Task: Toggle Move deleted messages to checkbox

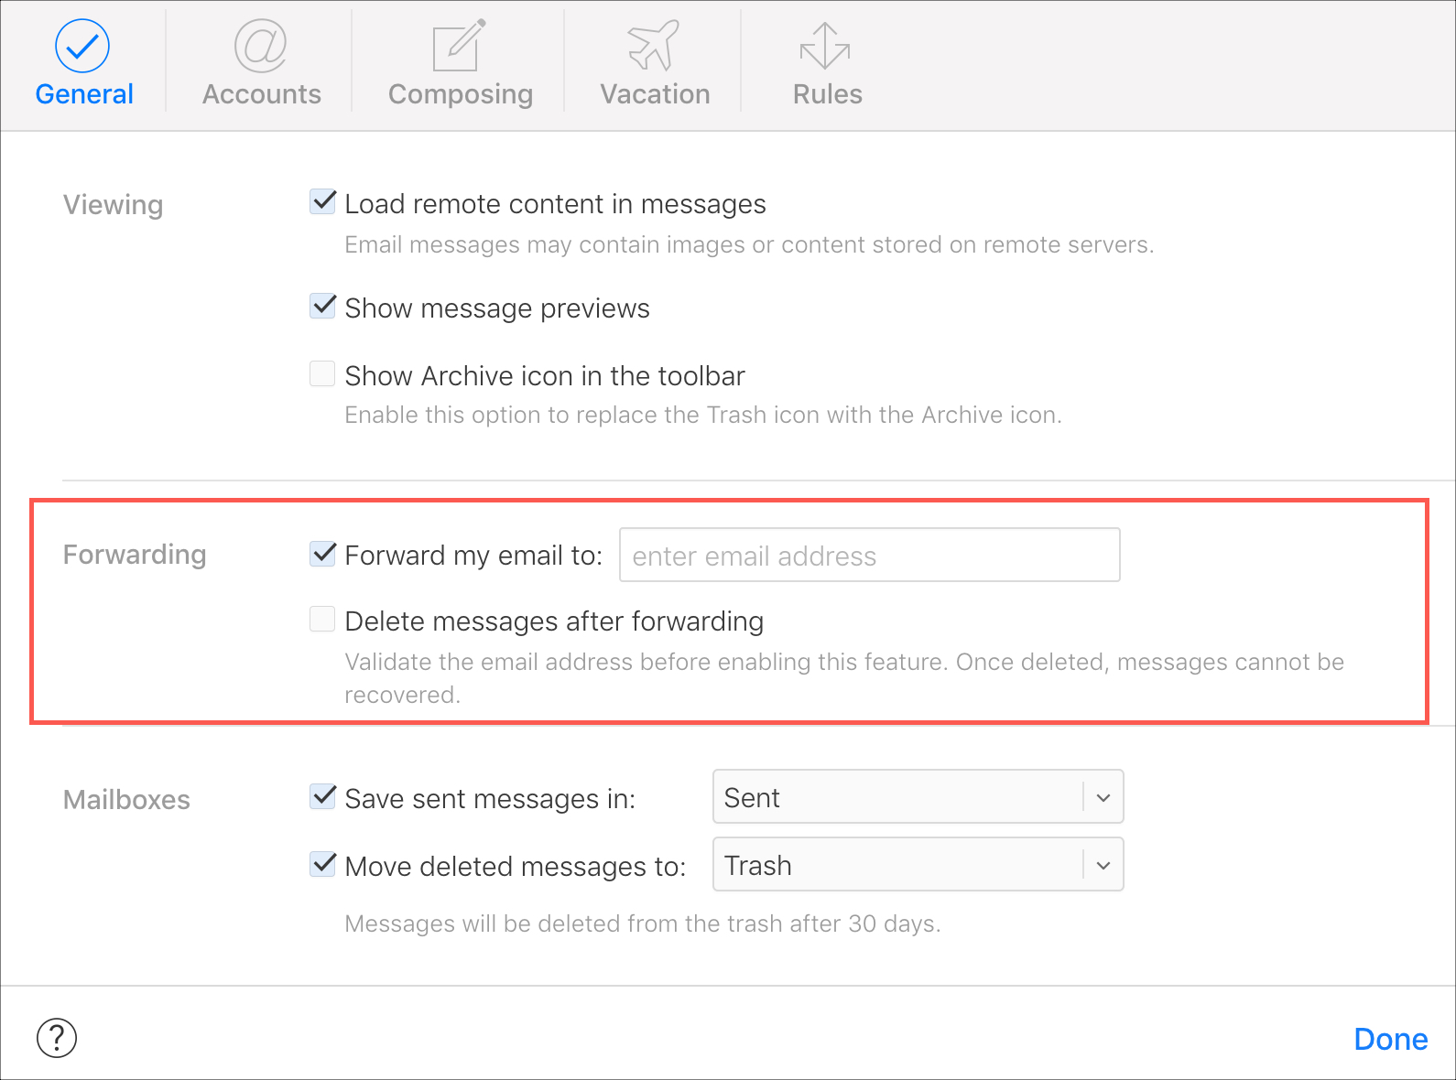Action: (x=322, y=864)
